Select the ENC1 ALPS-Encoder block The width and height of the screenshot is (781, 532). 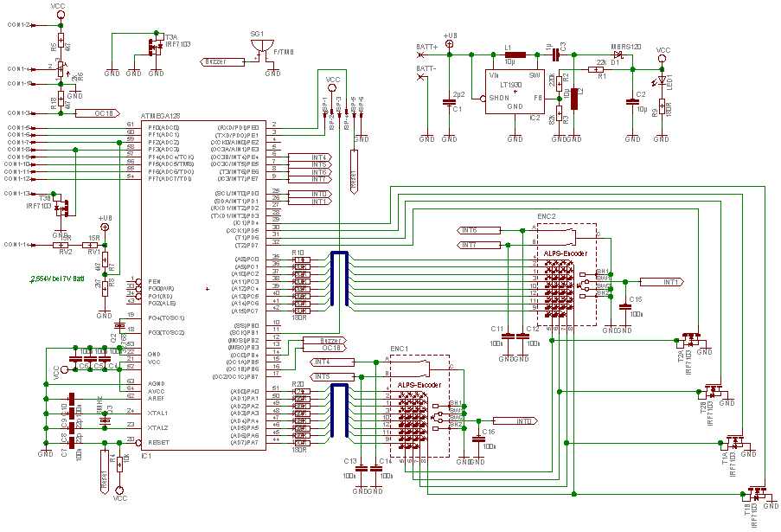tap(419, 406)
